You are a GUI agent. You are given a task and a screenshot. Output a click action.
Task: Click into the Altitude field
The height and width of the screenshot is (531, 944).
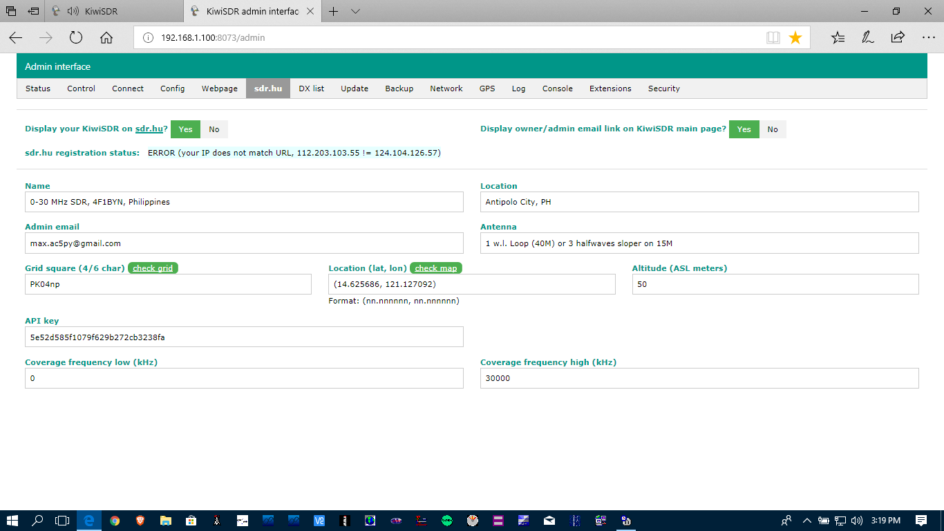click(x=775, y=284)
